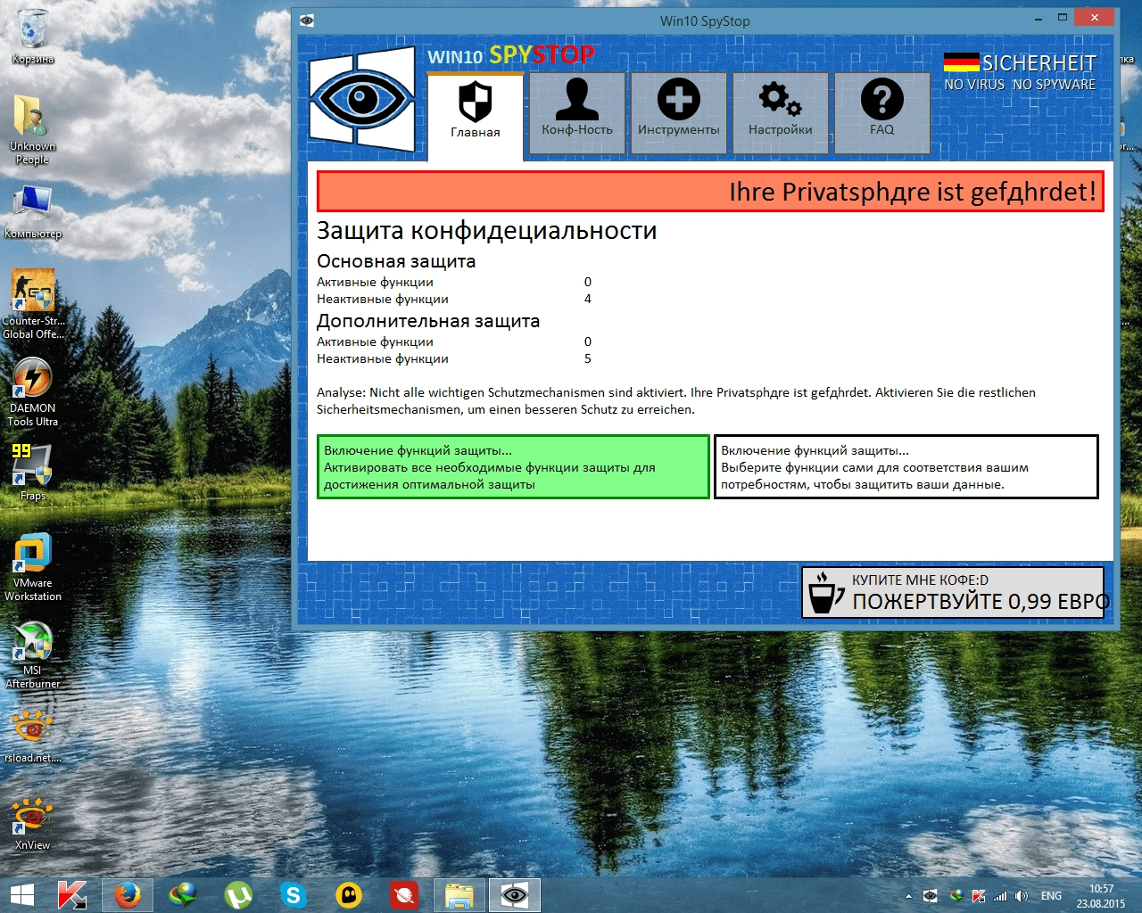Screen dimensions: 1142x913
Task: Open the red planet taskbar icon
Action: [x=404, y=895]
